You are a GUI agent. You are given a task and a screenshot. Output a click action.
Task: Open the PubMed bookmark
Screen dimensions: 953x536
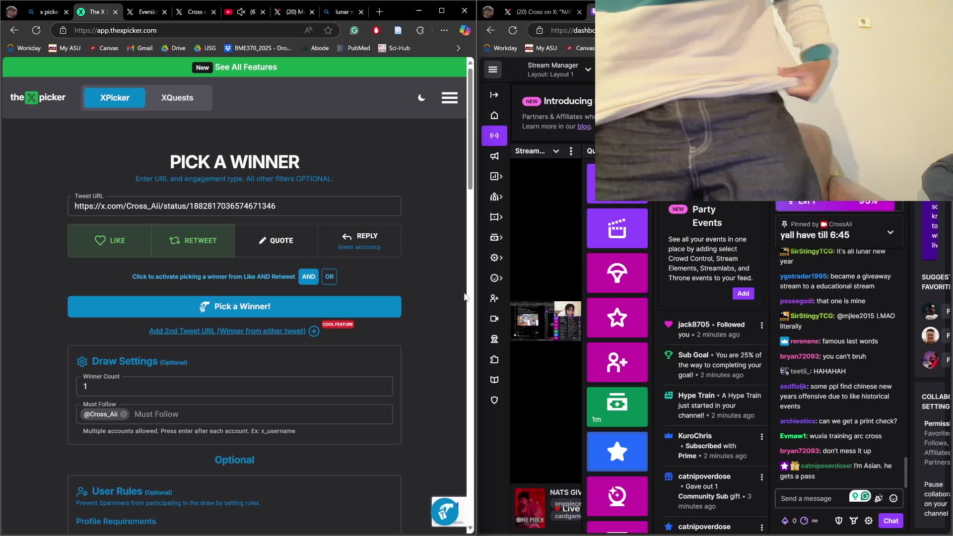(353, 48)
